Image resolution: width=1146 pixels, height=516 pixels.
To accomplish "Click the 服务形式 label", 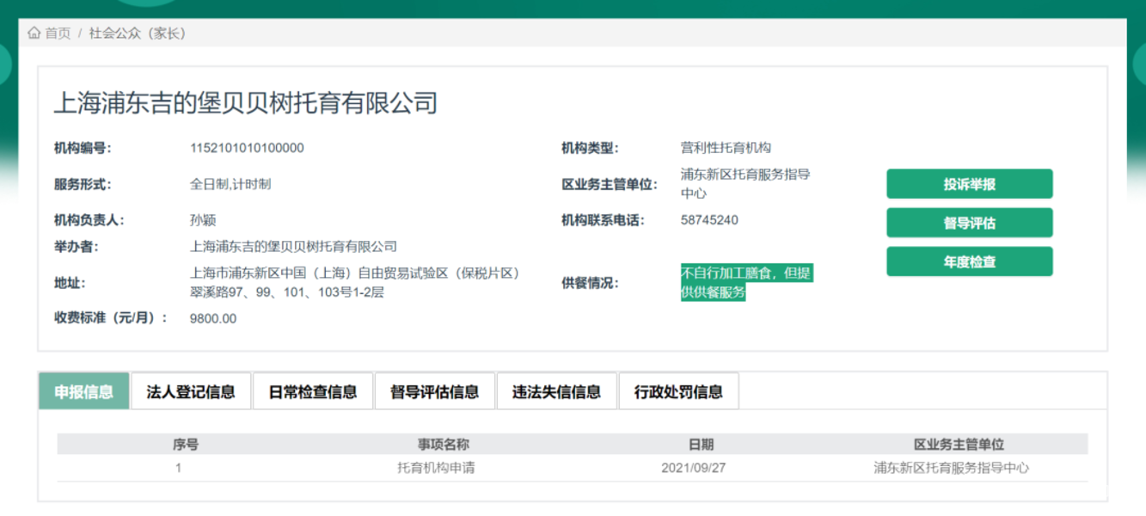I will point(83,184).
